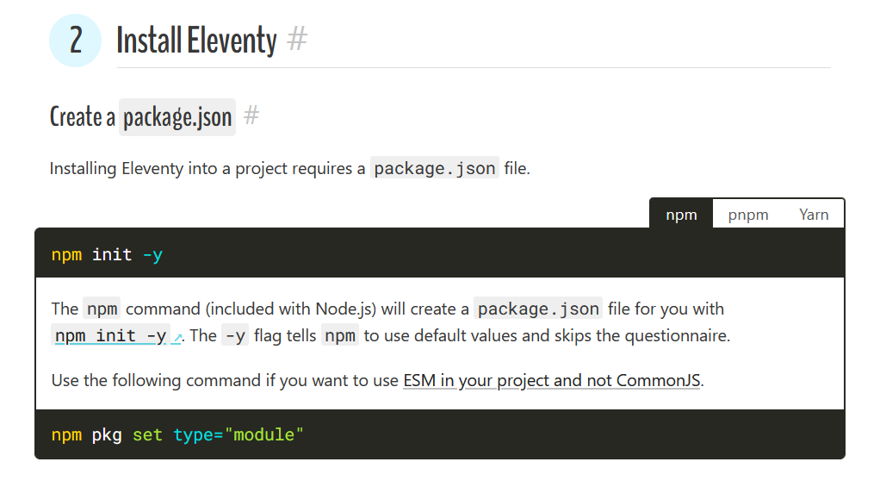Click the Install Eleventy heading text
Viewport: 886px width, 493px height.
click(196, 41)
